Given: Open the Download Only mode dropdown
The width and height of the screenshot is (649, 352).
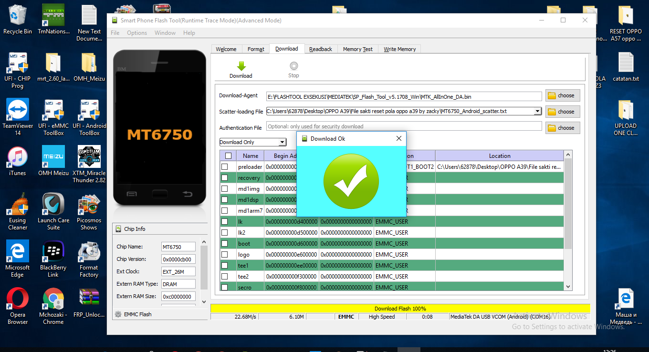Looking at the screenshot, I should pos(252,142).
